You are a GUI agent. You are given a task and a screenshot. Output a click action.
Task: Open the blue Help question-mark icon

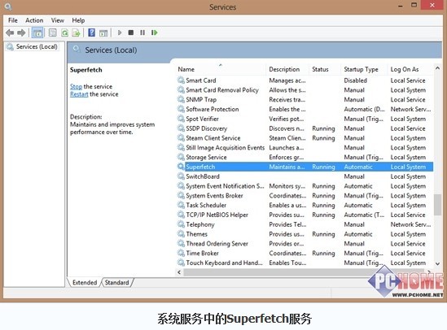pyautogui.click(x=91, y=33)
